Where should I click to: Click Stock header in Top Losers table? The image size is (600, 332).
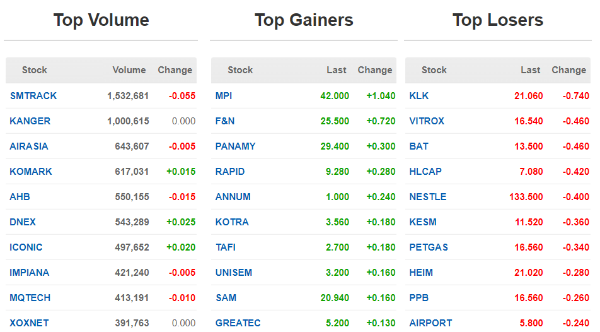click(x=434, y=70)
